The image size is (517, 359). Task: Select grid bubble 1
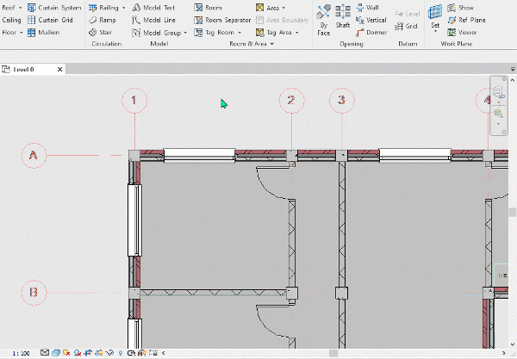pos(134,100)
